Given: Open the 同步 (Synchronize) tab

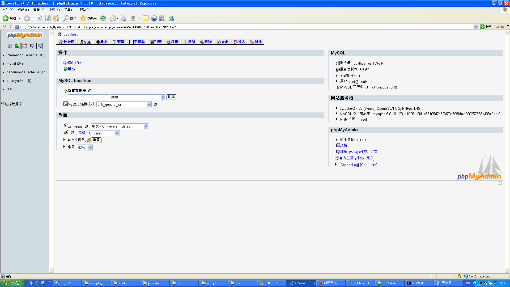Looking at the screenshot, I should (x=256, y=42).
